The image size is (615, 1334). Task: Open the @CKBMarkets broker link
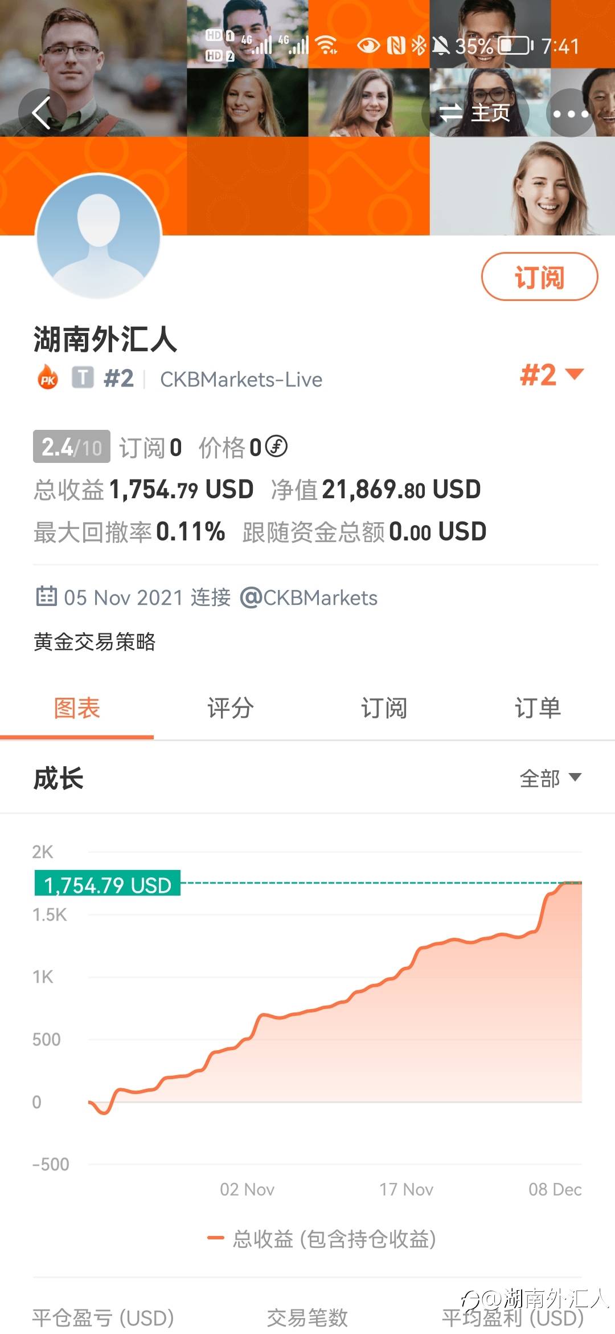click(x=309, y=597)
